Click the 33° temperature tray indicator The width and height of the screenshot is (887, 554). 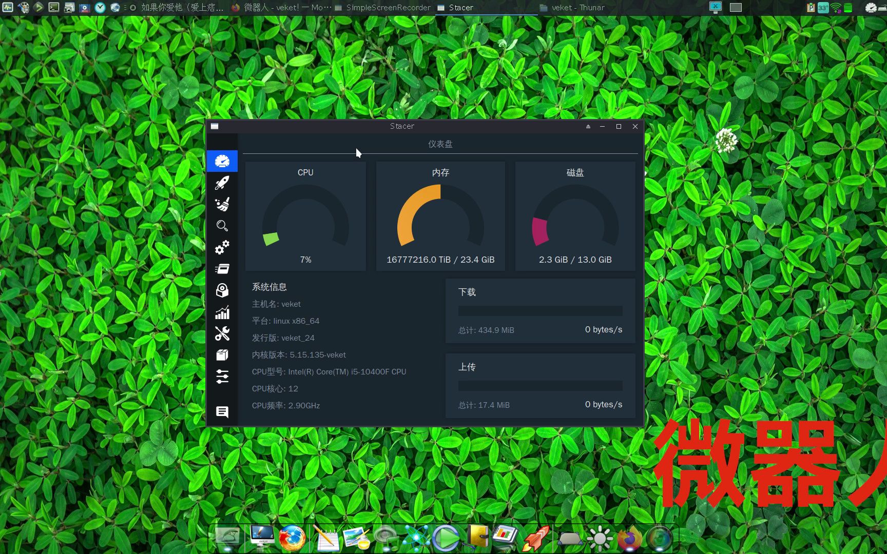823,8
